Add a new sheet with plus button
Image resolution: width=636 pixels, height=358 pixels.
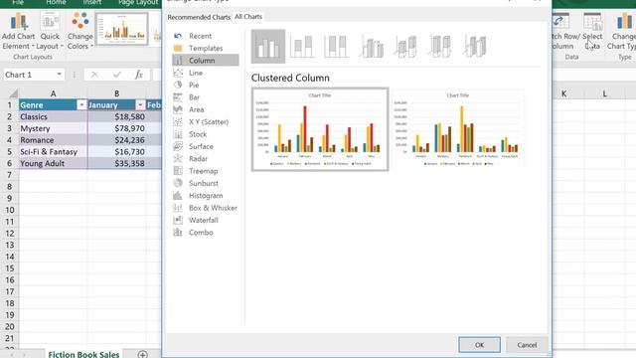tap(142, 354)
